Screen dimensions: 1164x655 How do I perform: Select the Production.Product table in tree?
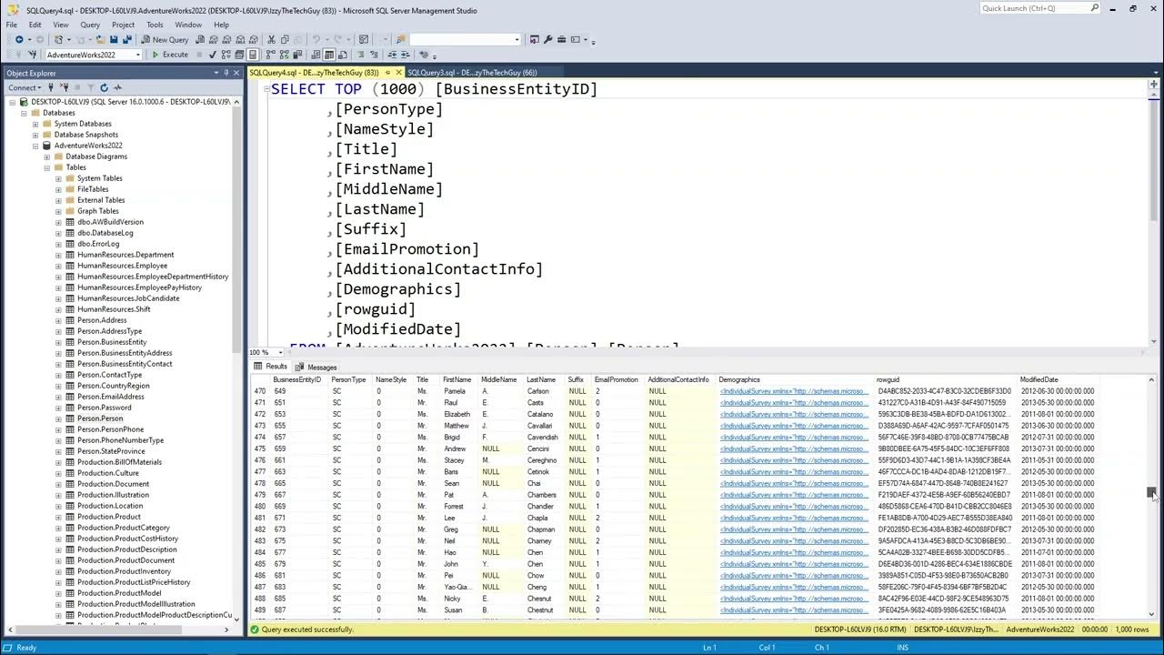109,517
